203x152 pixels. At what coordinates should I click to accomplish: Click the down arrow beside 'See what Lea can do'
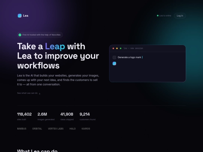pyautogui.click(x=39, y=93)
